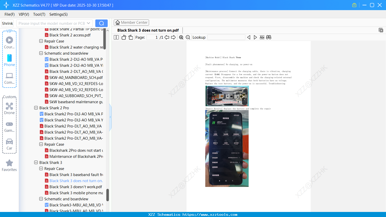Rotate the PDF page clockwise

[131, 37]
